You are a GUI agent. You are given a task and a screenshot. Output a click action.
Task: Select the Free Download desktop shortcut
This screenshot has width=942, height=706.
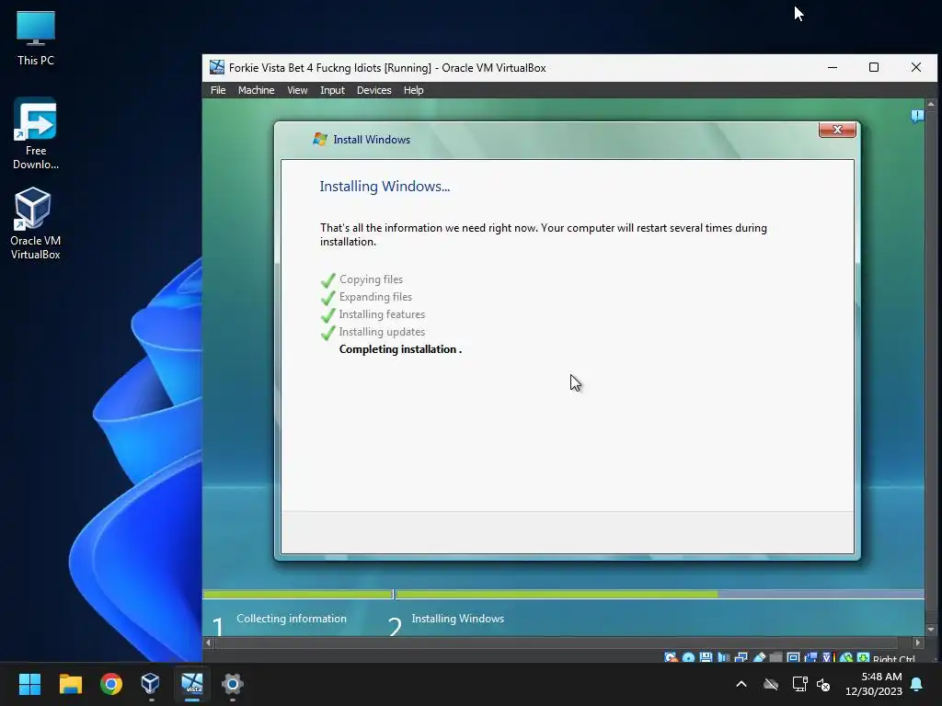click(36, 134)
